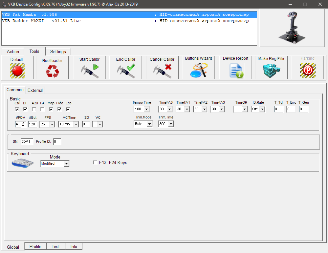
Task: Start calibration with Start Calibr icon
Action: tap(90, 71)
